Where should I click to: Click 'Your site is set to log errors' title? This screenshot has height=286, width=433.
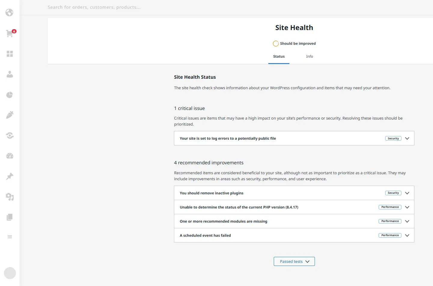(228, 138)
